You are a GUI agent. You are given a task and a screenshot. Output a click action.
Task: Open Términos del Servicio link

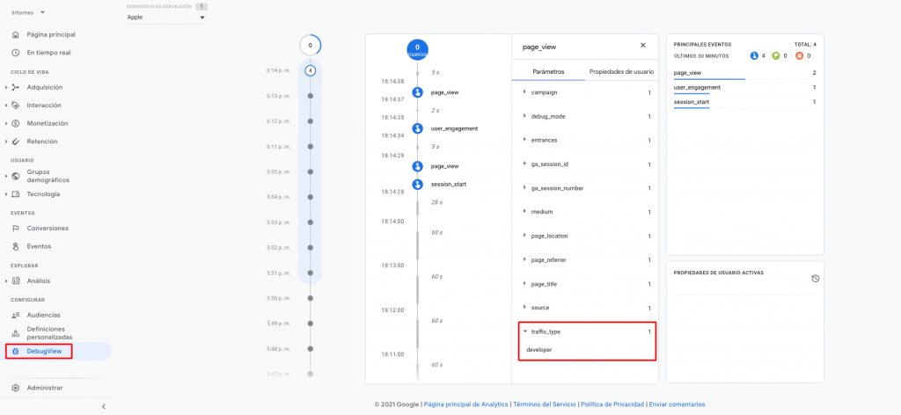pyautogui.click(x=544, y=404)
